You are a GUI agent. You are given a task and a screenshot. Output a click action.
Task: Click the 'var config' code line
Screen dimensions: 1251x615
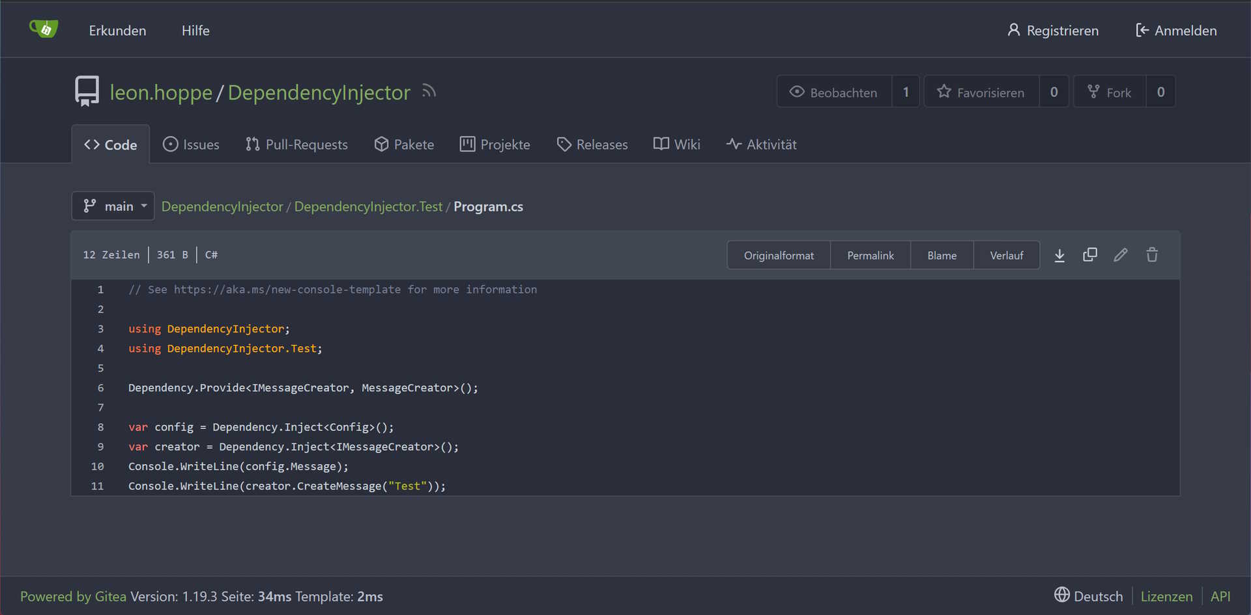pyautogui.click(x=261, y=427)
